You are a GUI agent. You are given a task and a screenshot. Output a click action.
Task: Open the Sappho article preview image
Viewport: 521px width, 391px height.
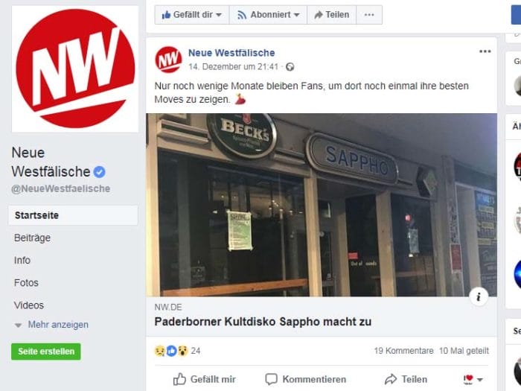(x=322, y=205)
